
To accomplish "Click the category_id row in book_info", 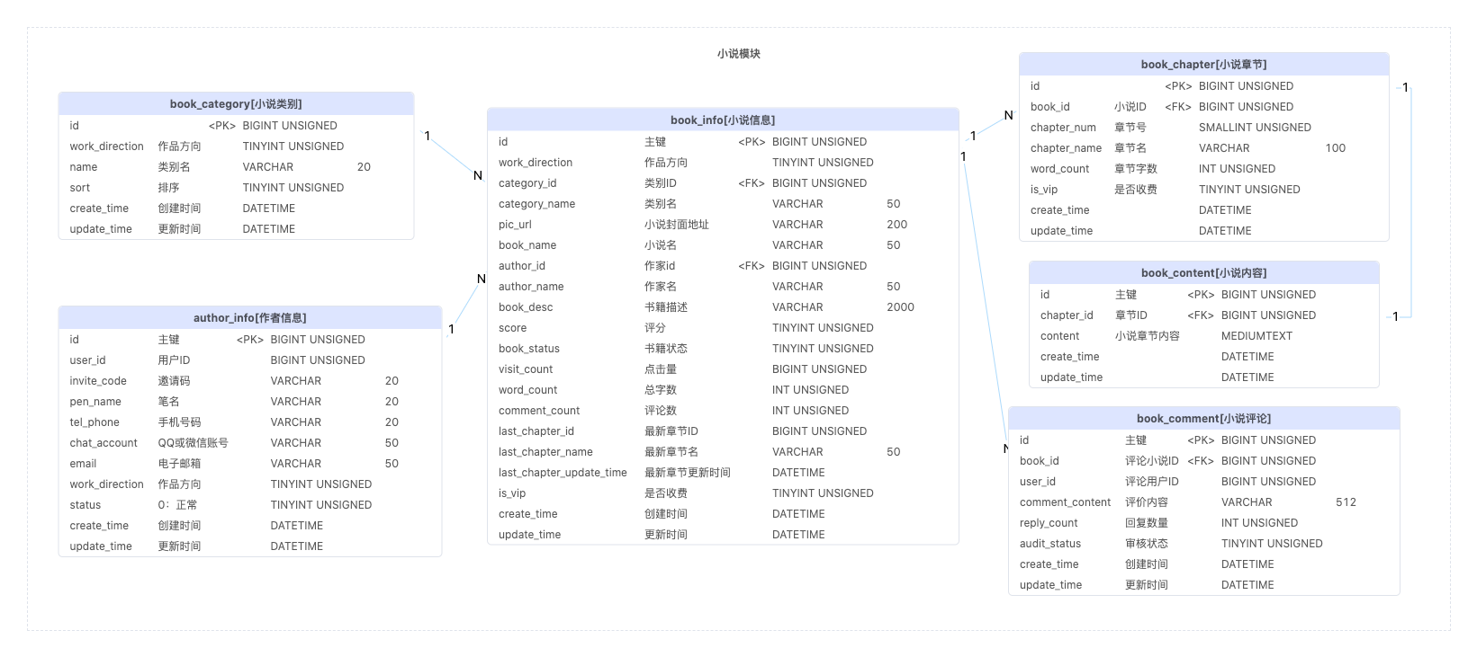I will point(723,183).
